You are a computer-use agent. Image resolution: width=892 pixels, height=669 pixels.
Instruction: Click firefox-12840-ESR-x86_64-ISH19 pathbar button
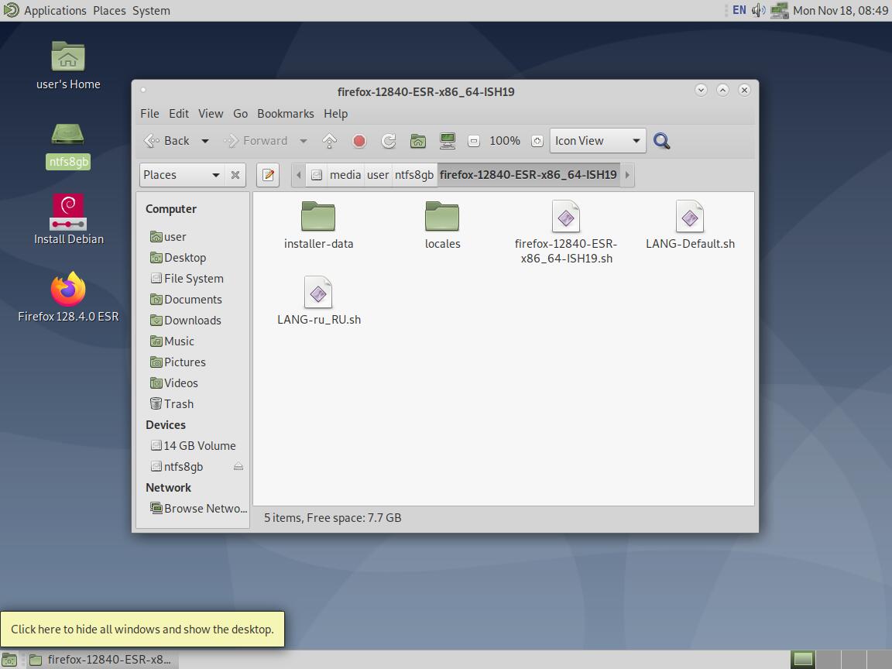pos(528,175)
